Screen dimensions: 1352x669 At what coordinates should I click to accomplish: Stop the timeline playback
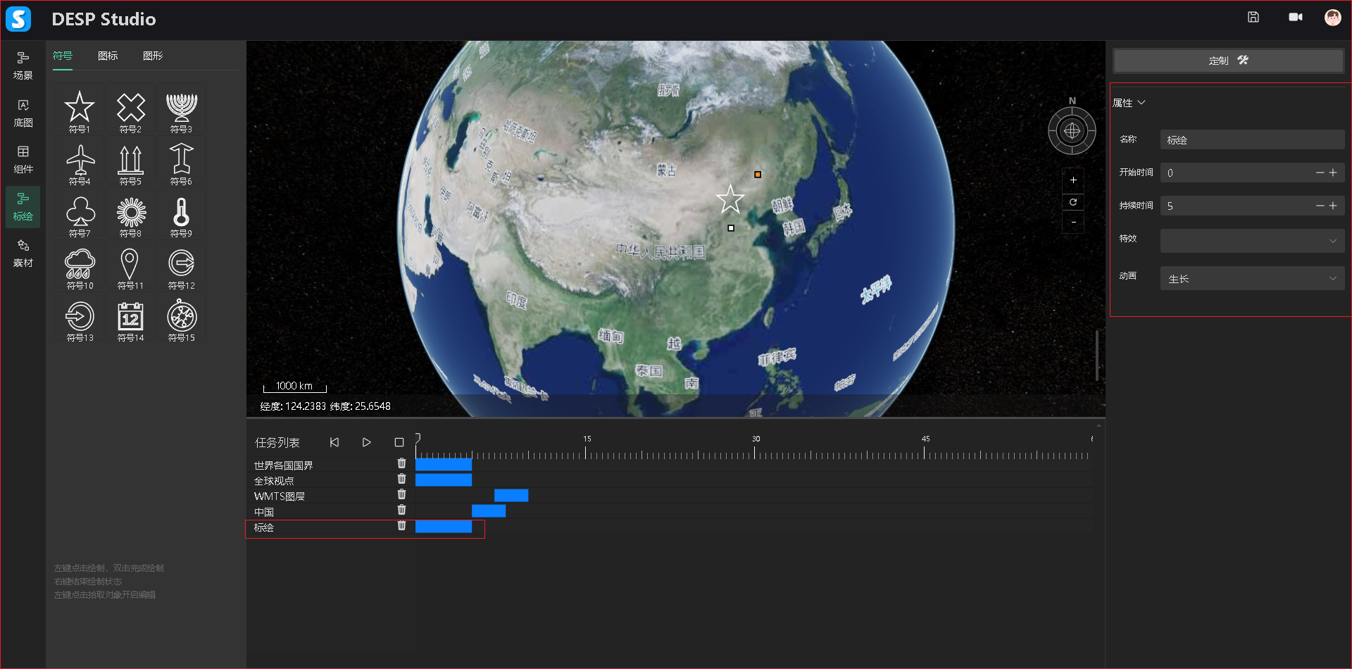click(x=399, y=442)
